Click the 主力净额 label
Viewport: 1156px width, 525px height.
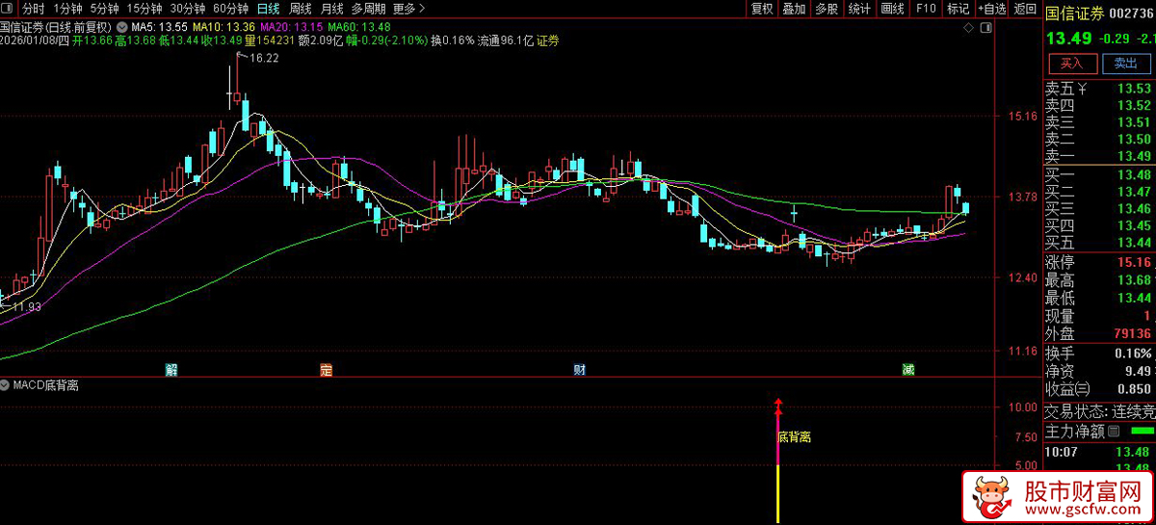click(1075, 430)
